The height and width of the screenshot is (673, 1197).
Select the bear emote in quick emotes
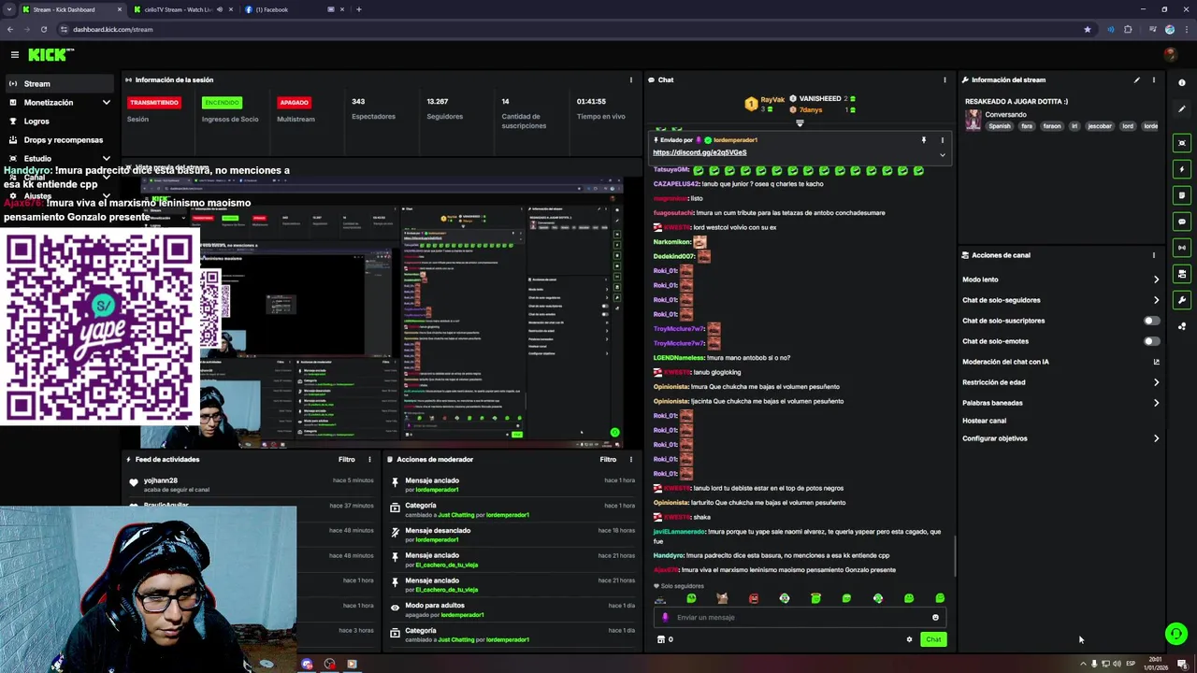[722, 598]
